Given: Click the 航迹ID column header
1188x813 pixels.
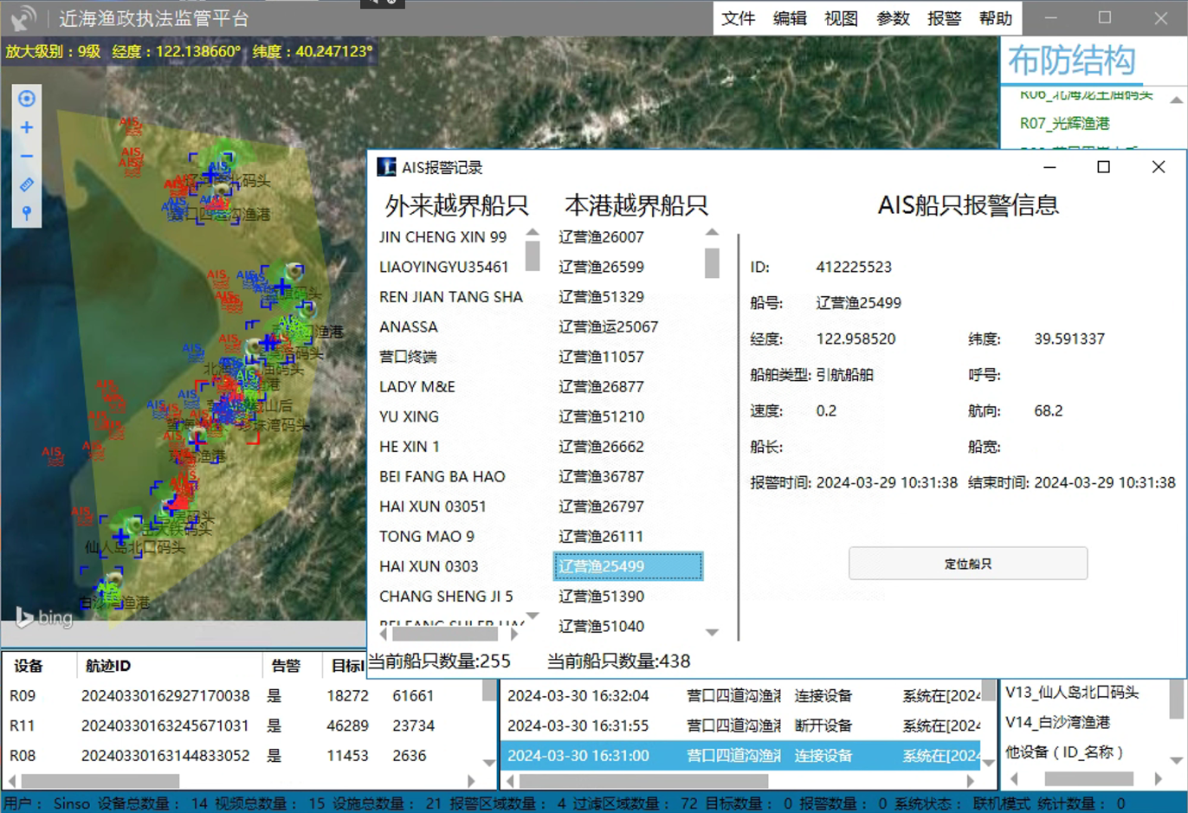Looking at the screenshot, I should (108, 666).
